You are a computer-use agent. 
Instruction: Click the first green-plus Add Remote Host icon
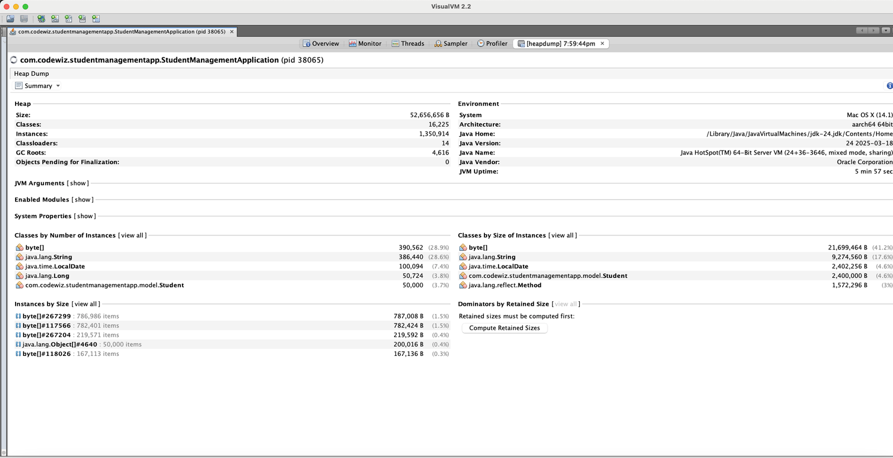41,18
